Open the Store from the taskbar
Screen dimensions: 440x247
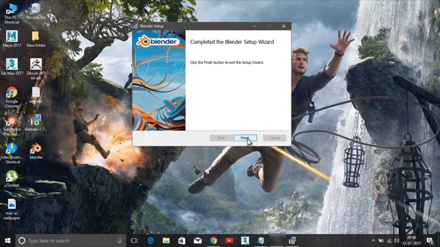(x=181, y=241)
